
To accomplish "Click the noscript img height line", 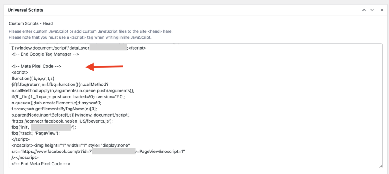I will click(x=71, y=145).
